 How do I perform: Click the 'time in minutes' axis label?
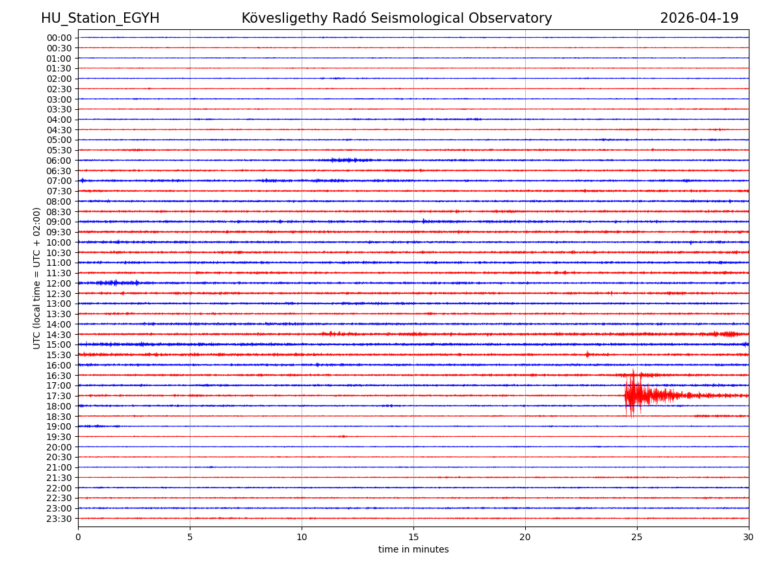(x=413, y=550)
